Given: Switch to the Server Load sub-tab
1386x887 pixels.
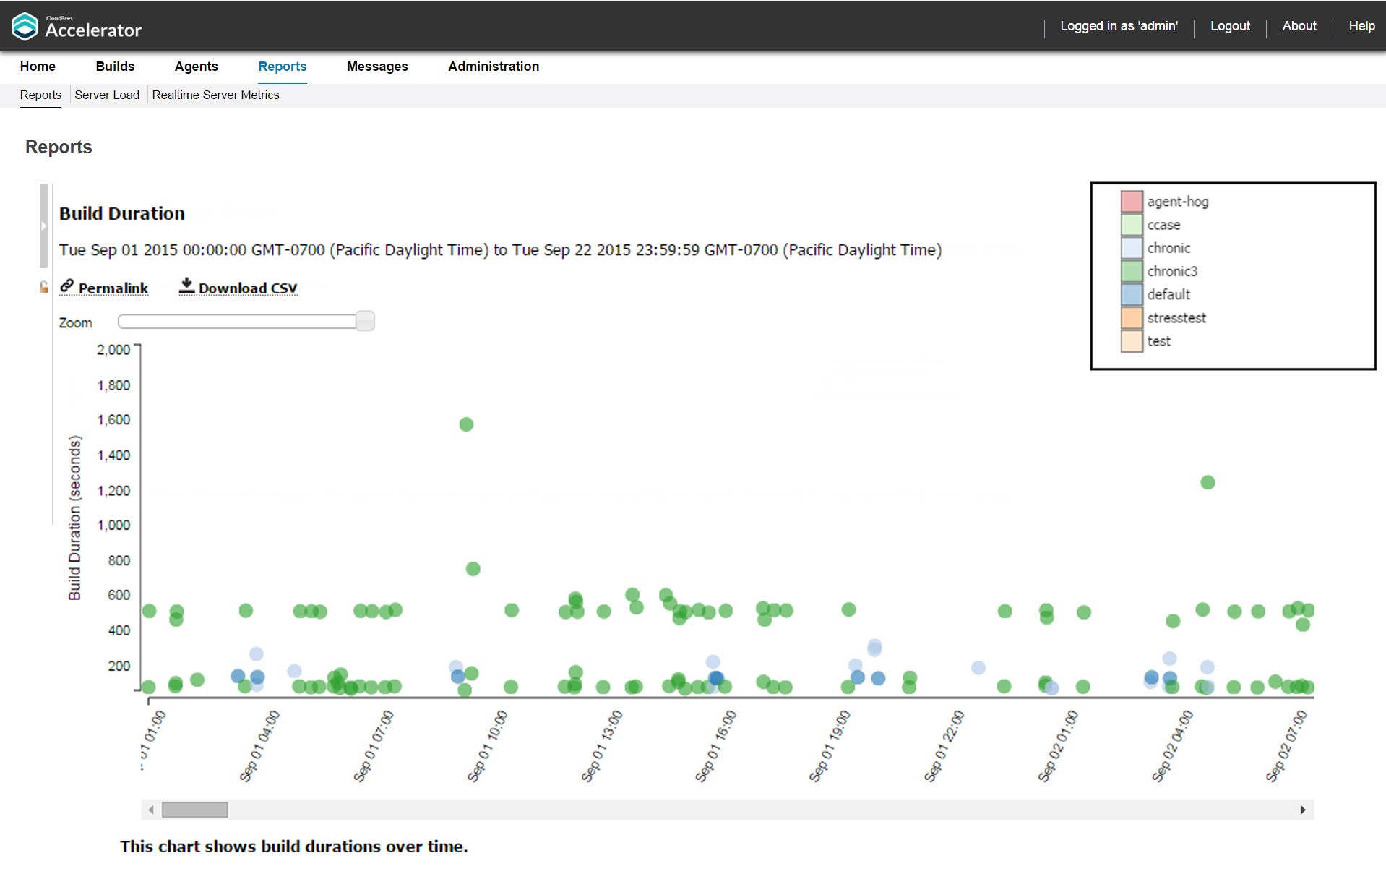Looking at the screenshot, I should (107, 95).
